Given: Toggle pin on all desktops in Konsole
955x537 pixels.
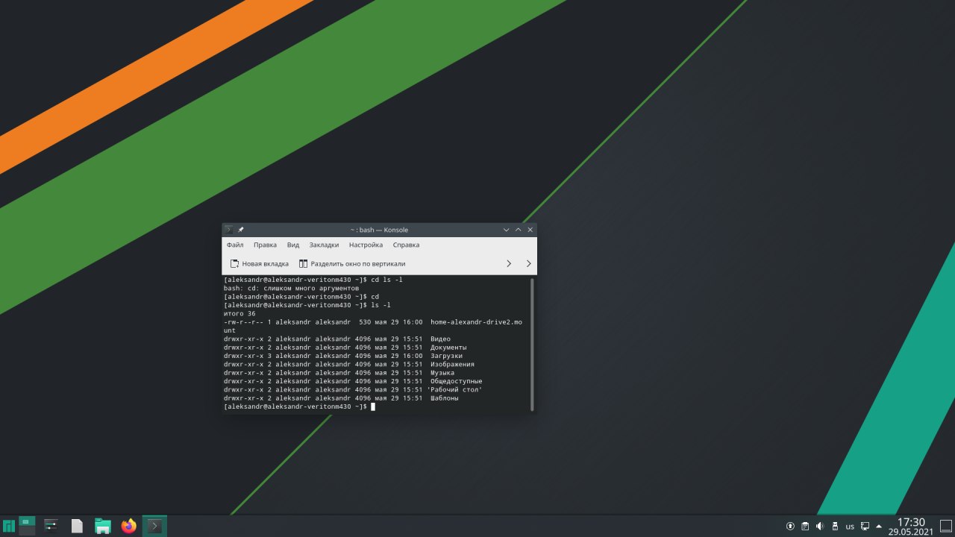Looking at the screenshot, I should click(x=241, y=230).
